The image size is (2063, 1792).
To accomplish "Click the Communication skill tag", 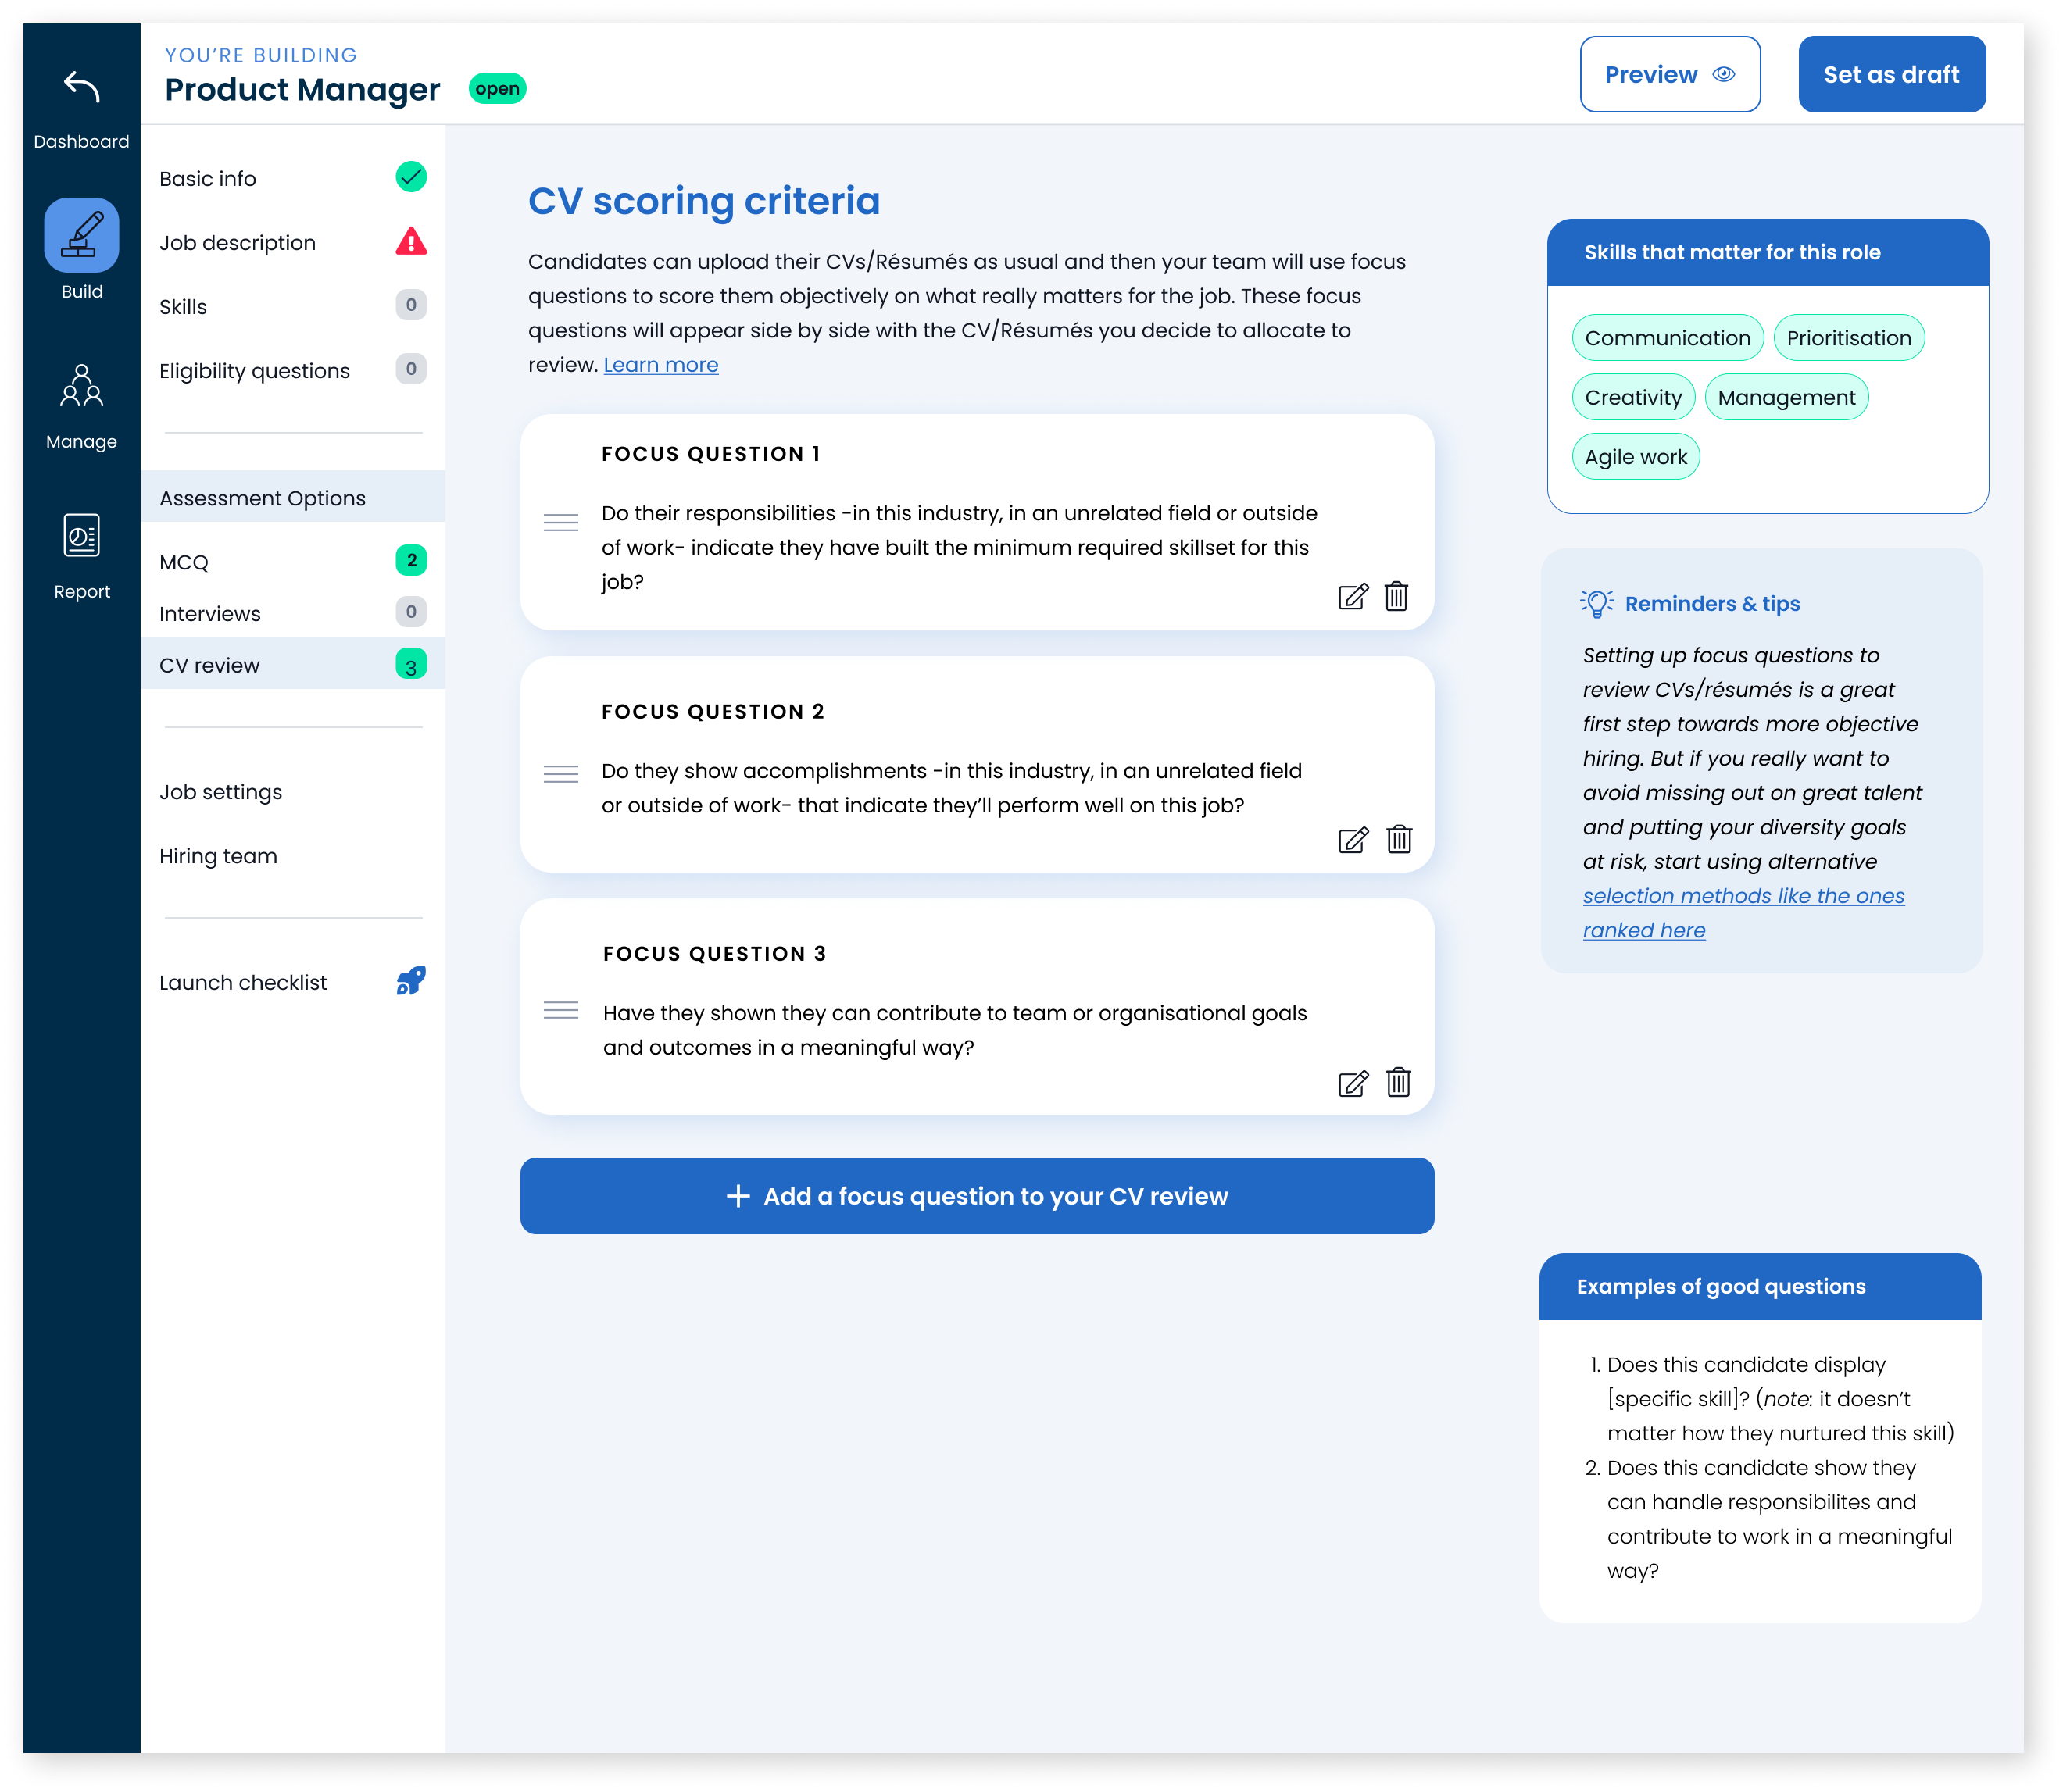I will point(1667,338).
